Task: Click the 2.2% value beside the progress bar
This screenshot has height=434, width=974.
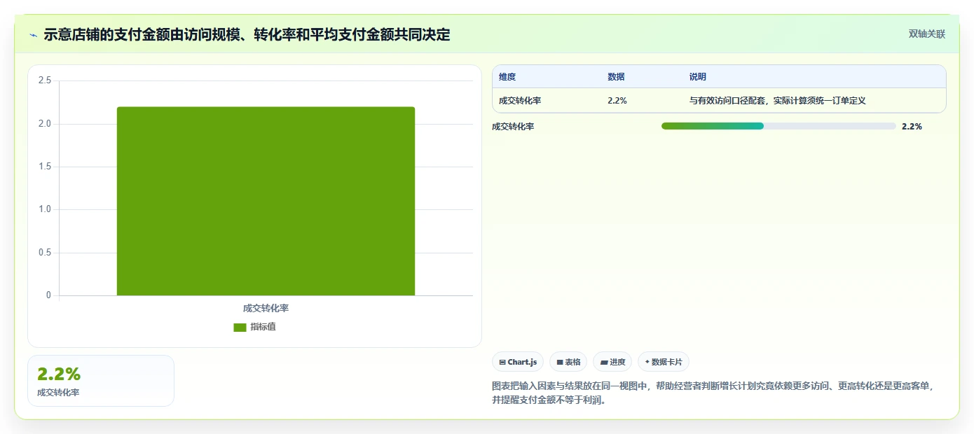Action: (x=912, y=127)
